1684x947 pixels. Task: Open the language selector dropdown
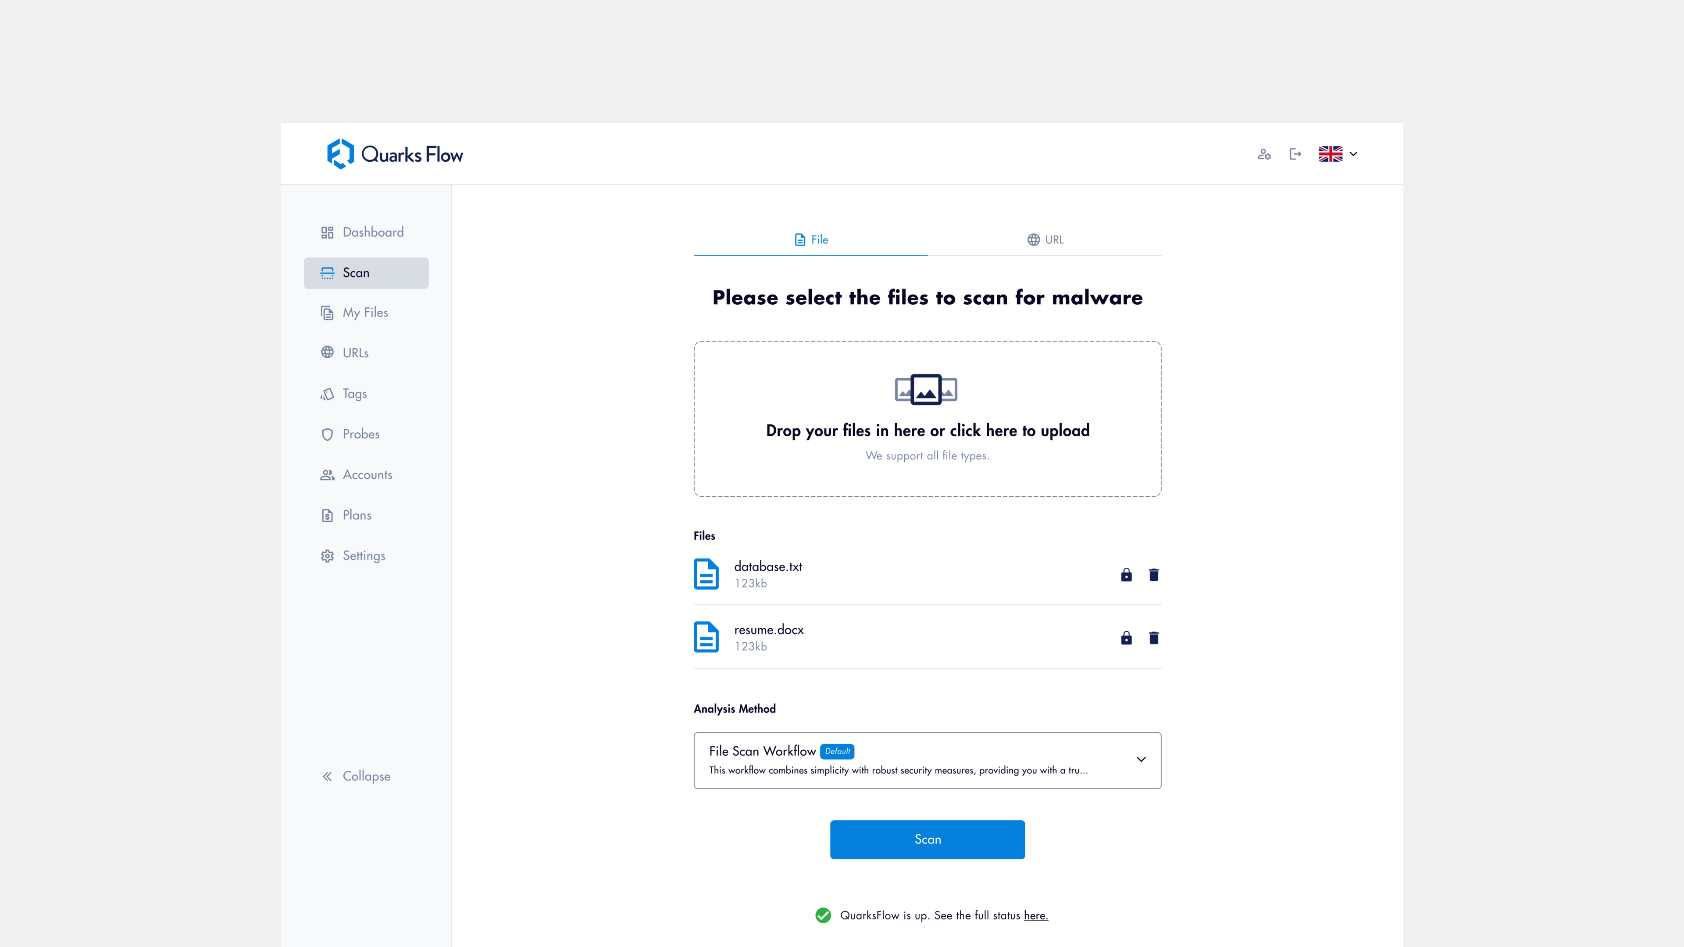[x=1338, y=154]
